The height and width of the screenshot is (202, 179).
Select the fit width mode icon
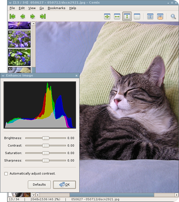[x=117, y=17]
